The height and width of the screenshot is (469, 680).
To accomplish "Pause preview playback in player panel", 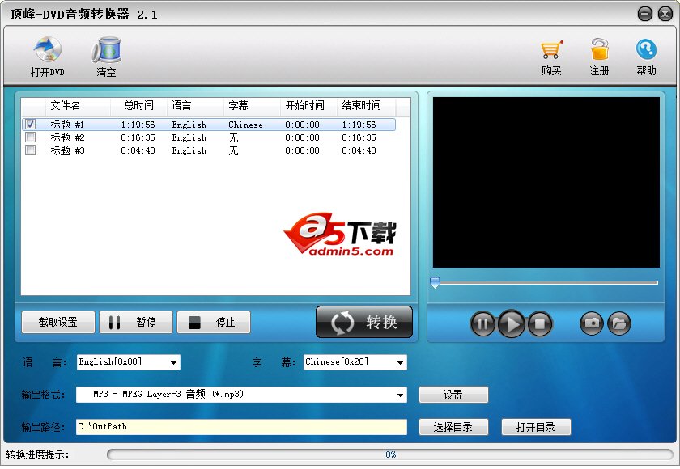I will (x=482, y=323).
